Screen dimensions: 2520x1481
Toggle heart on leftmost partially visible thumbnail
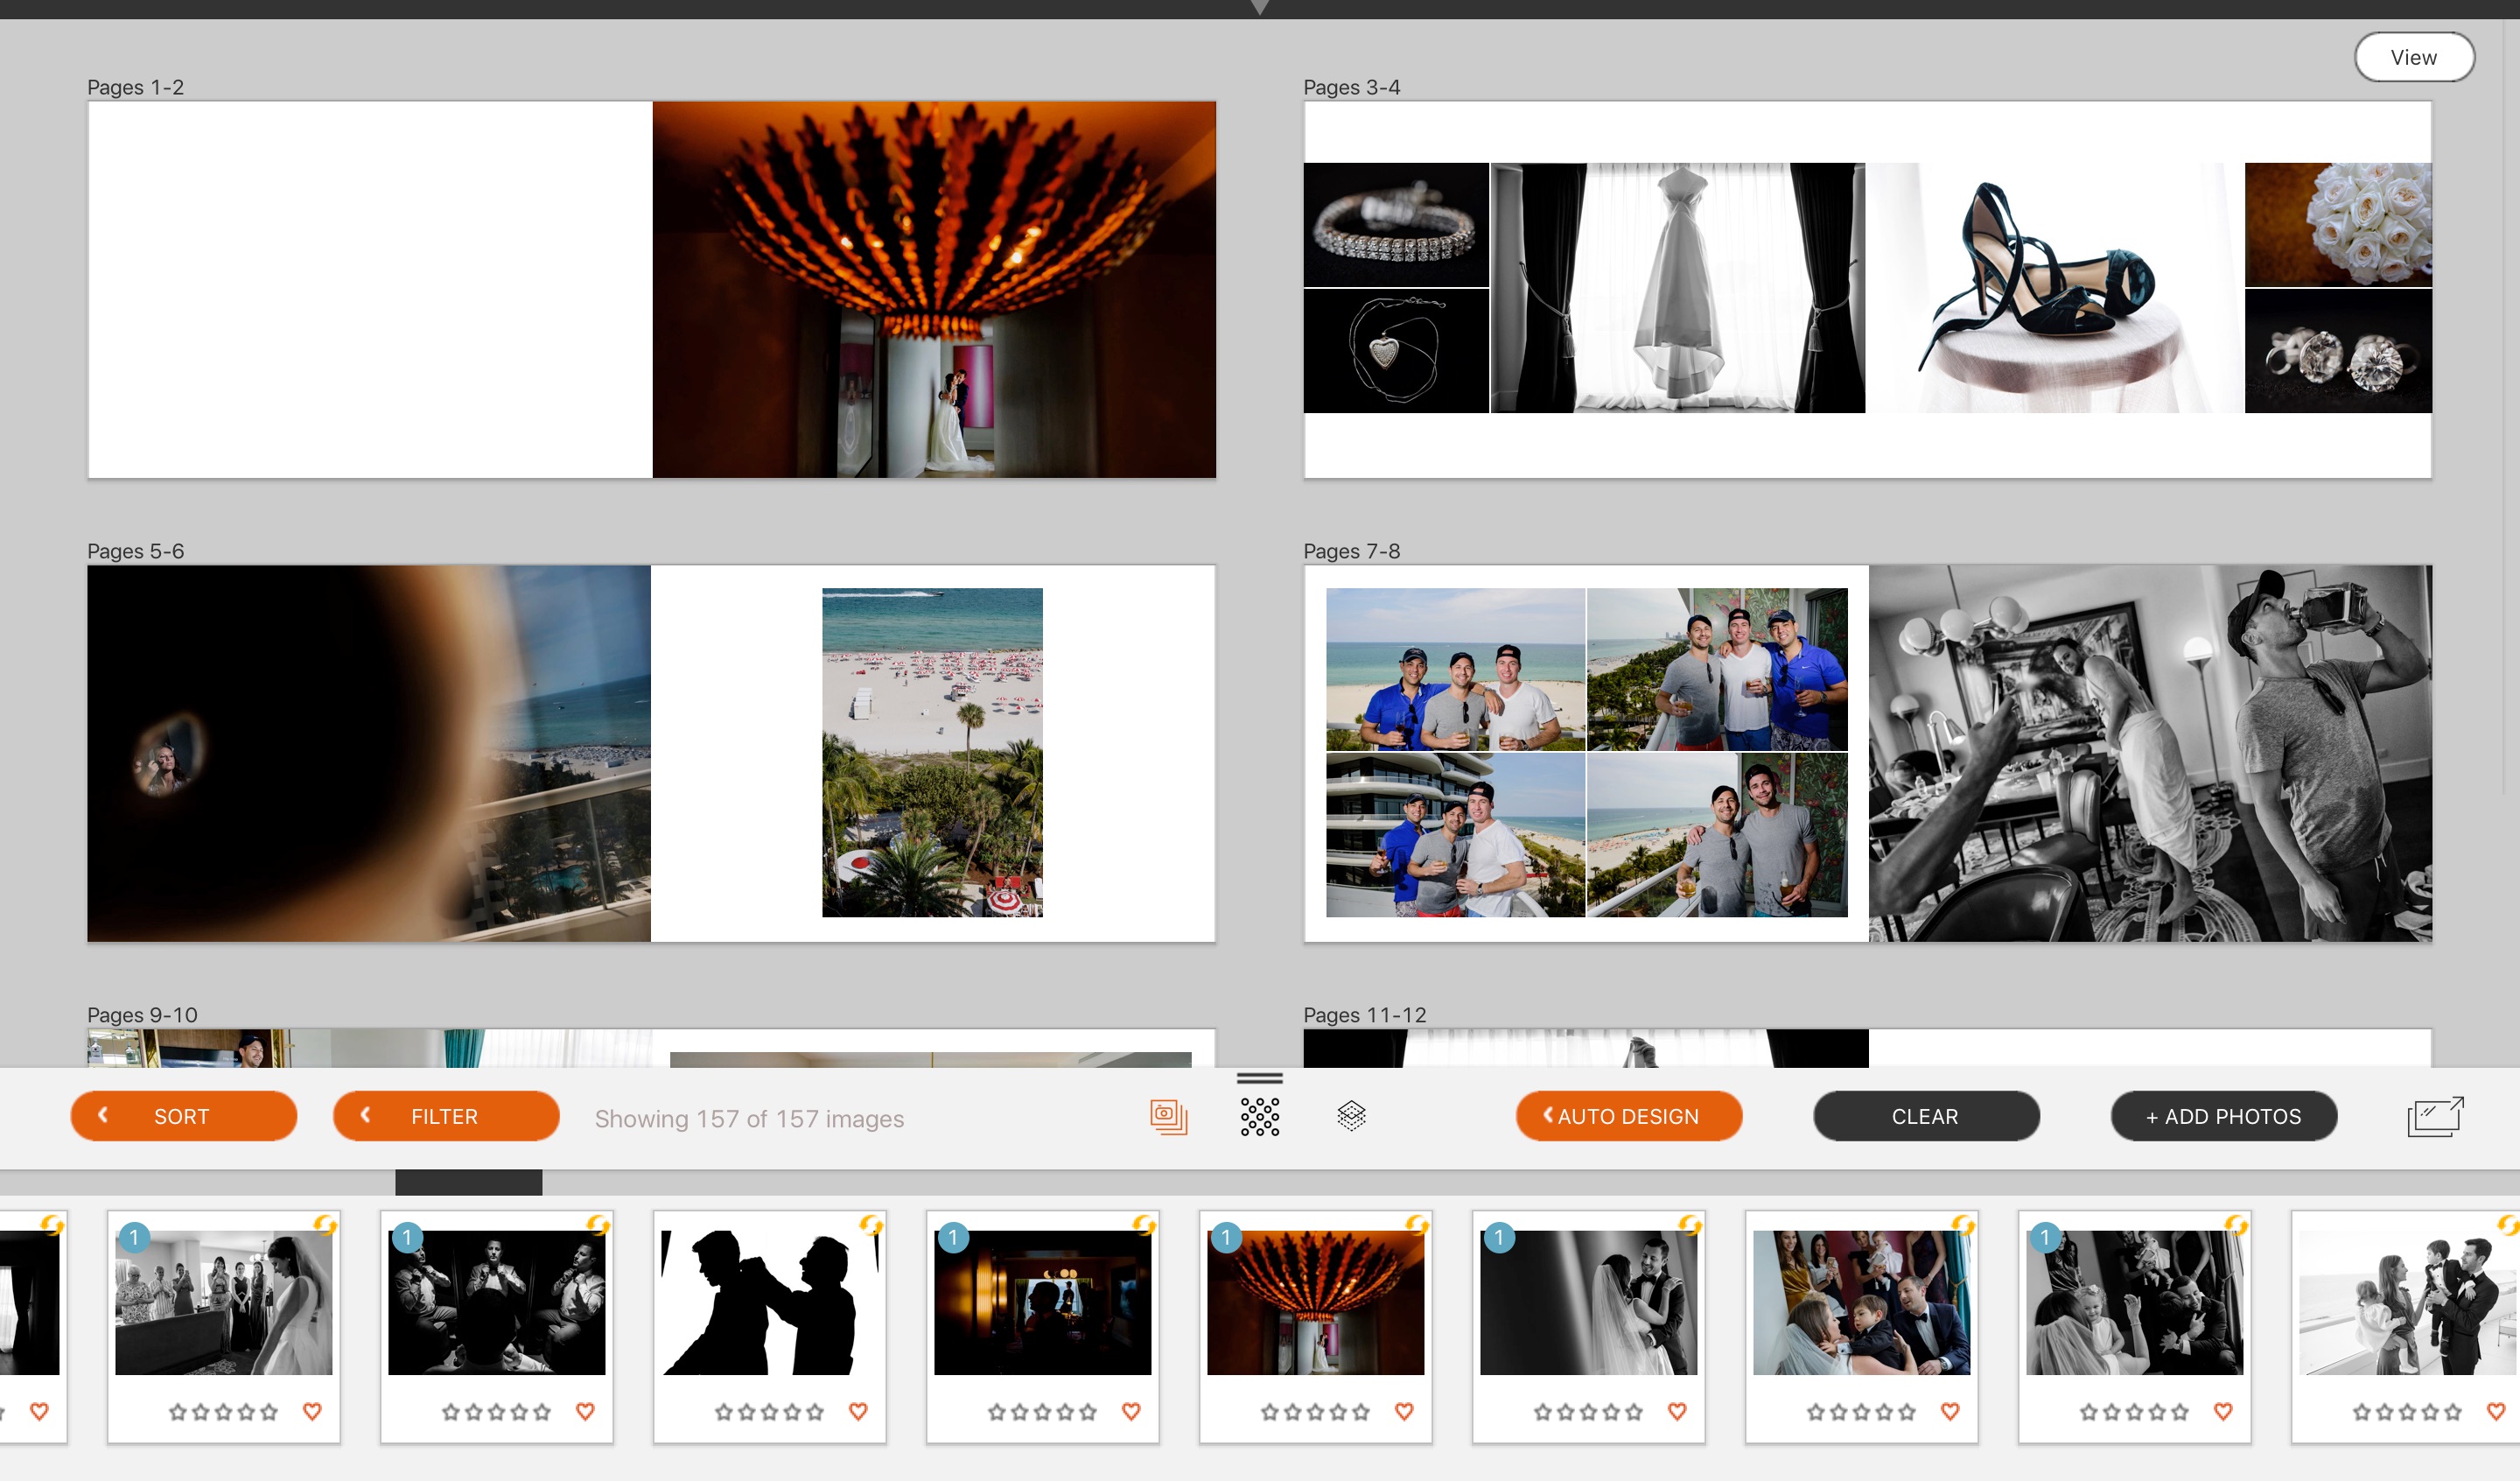point(39,1411)
